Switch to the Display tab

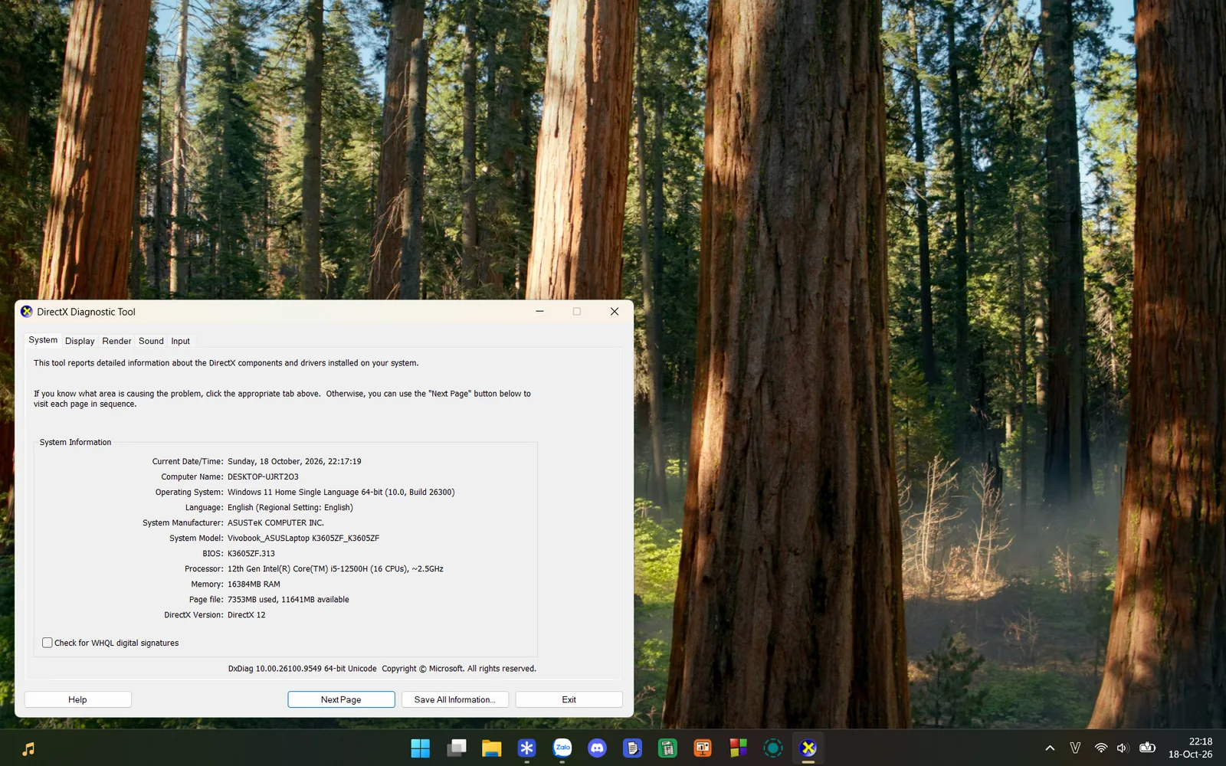[x=80, y=341]
